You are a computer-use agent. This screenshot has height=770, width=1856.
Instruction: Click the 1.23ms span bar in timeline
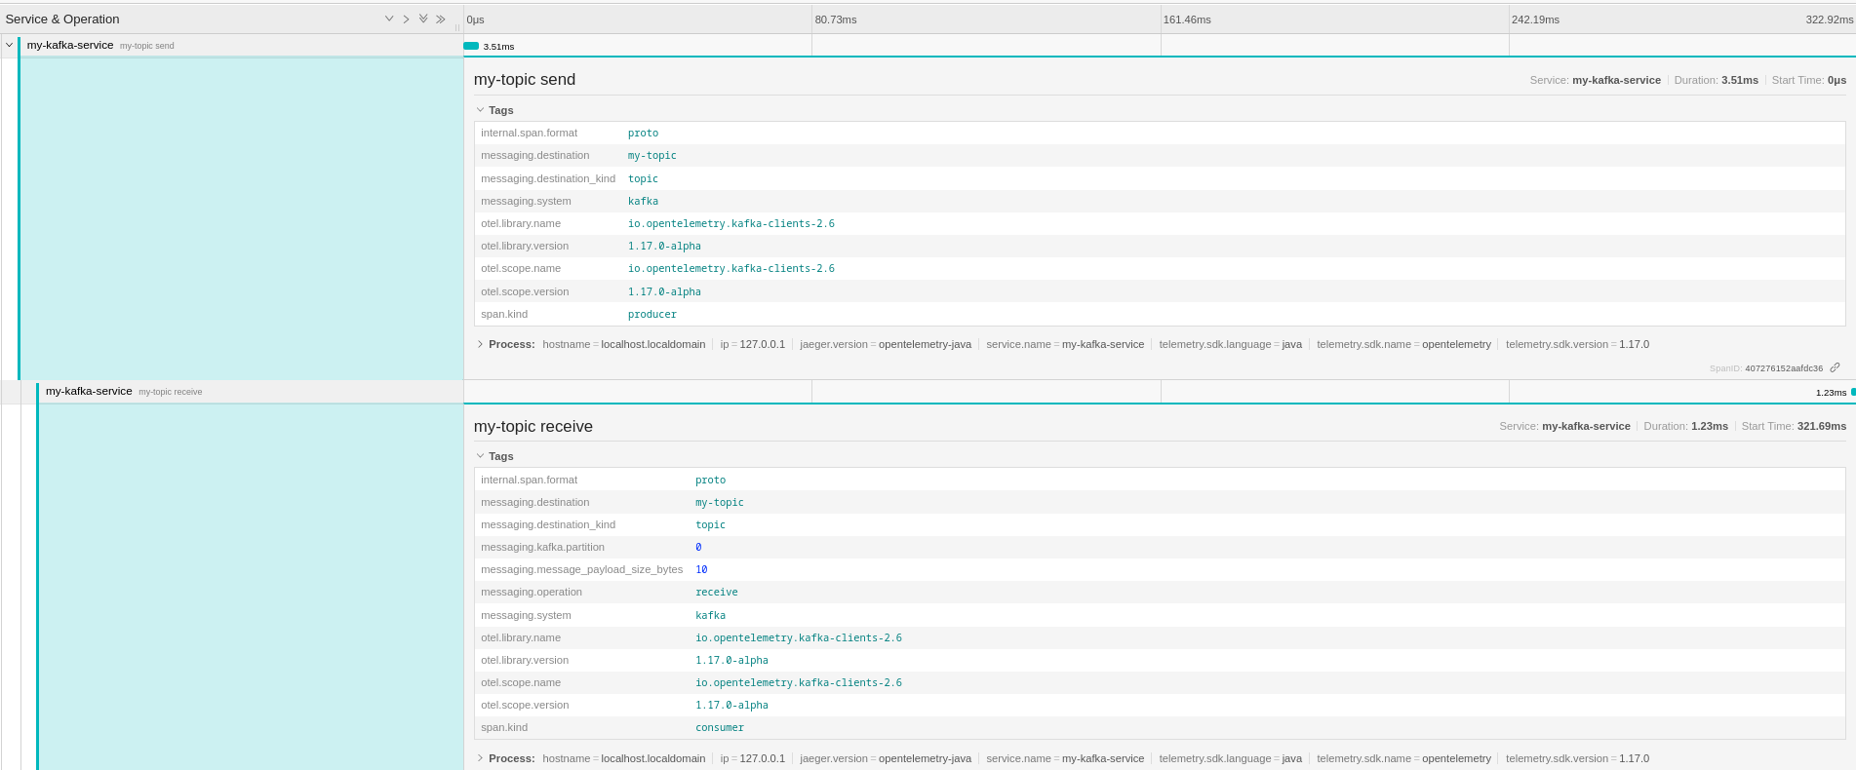coord(1852,392)
